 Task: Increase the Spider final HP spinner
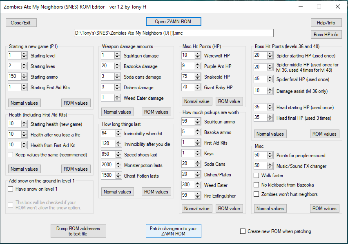[270, 77]
